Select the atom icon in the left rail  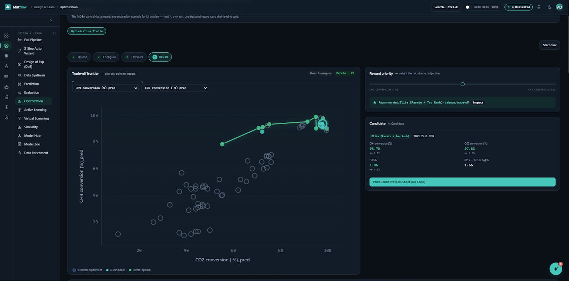pyautogui.click(x=6, y=56)
